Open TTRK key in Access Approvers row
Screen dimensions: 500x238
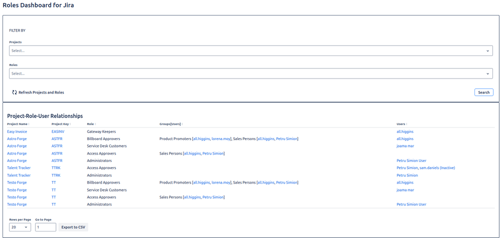56,167
